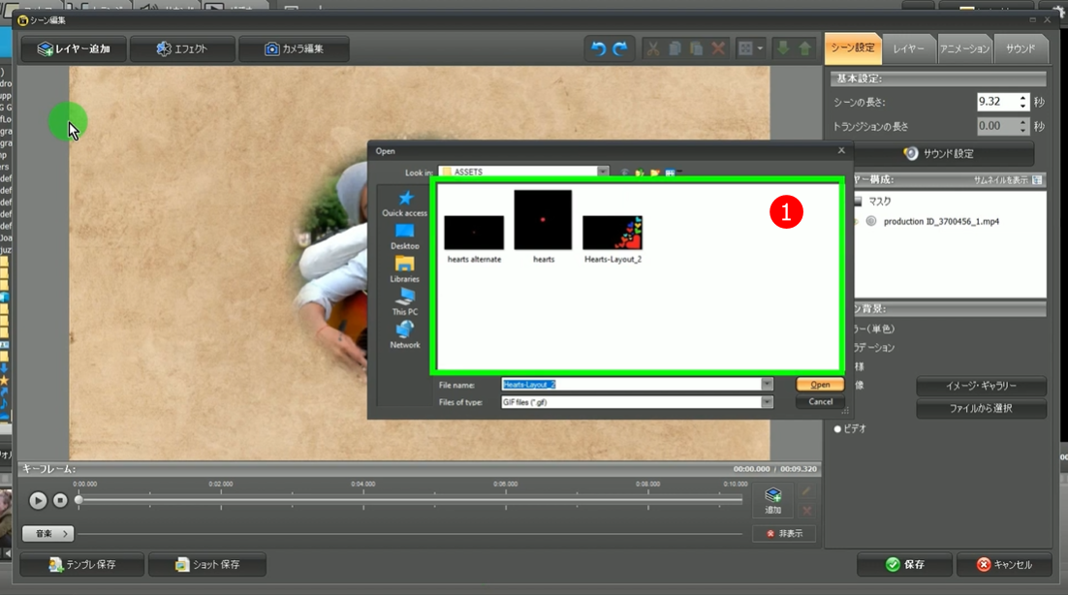Select Network in dialog sidebar
1068x595 pixels.
(404, 335)
